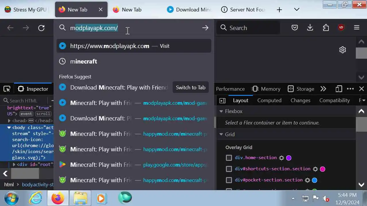The height and width of the screenshot is (206, 367).
Task: Click the search bar magnifier icon
Action: coord(224,28)
